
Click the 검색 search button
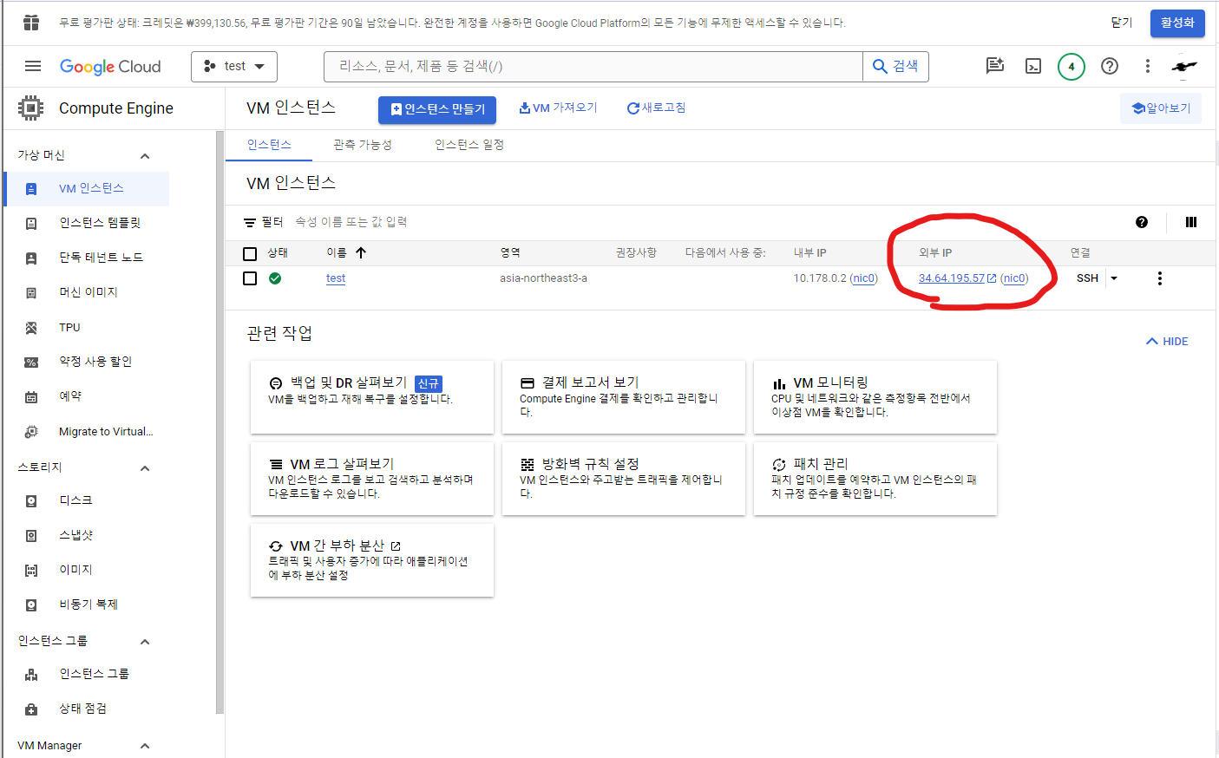point(895,67)
